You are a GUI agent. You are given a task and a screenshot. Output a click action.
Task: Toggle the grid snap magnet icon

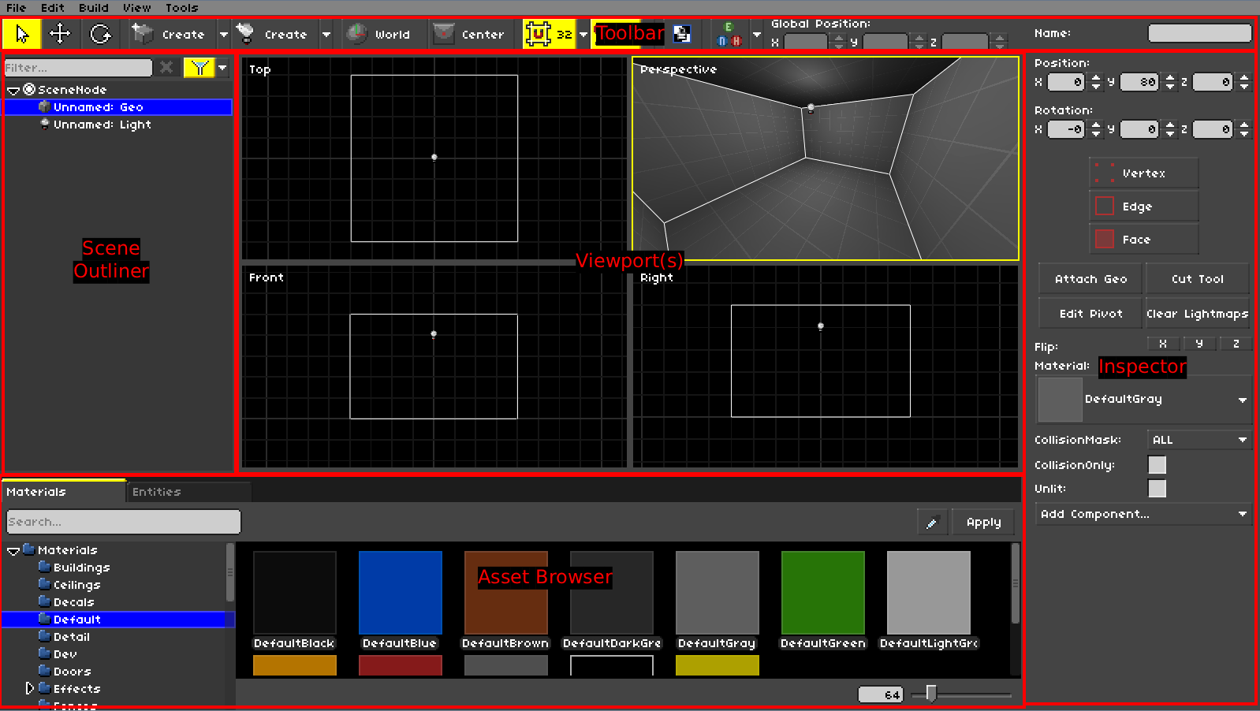(539, 34)
